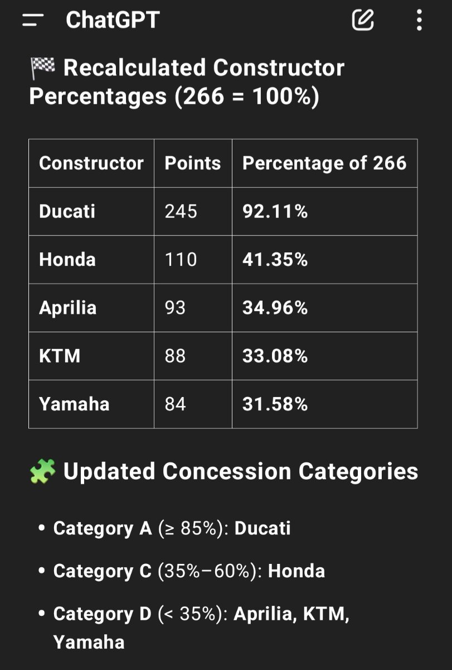Select the ChatGPT title at top

(113, 21)
